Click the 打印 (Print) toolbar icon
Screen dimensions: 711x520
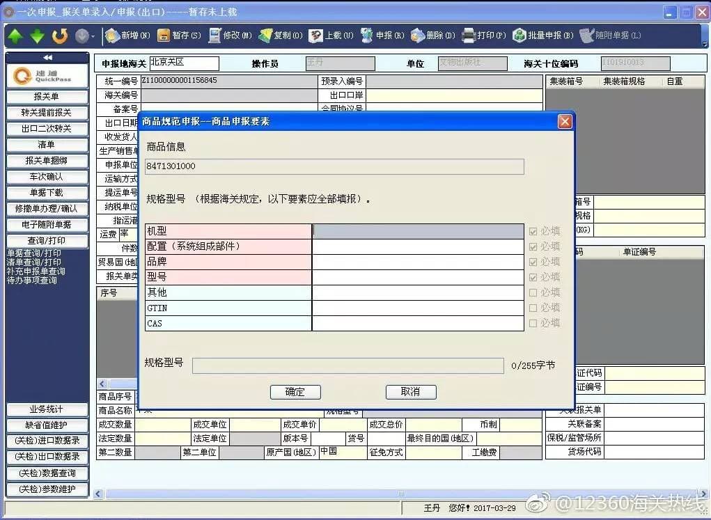pyautogui.click(x=469, y=36)
